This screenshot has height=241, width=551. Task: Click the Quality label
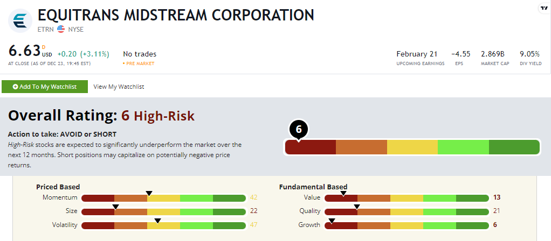click(x=309, y=211)
